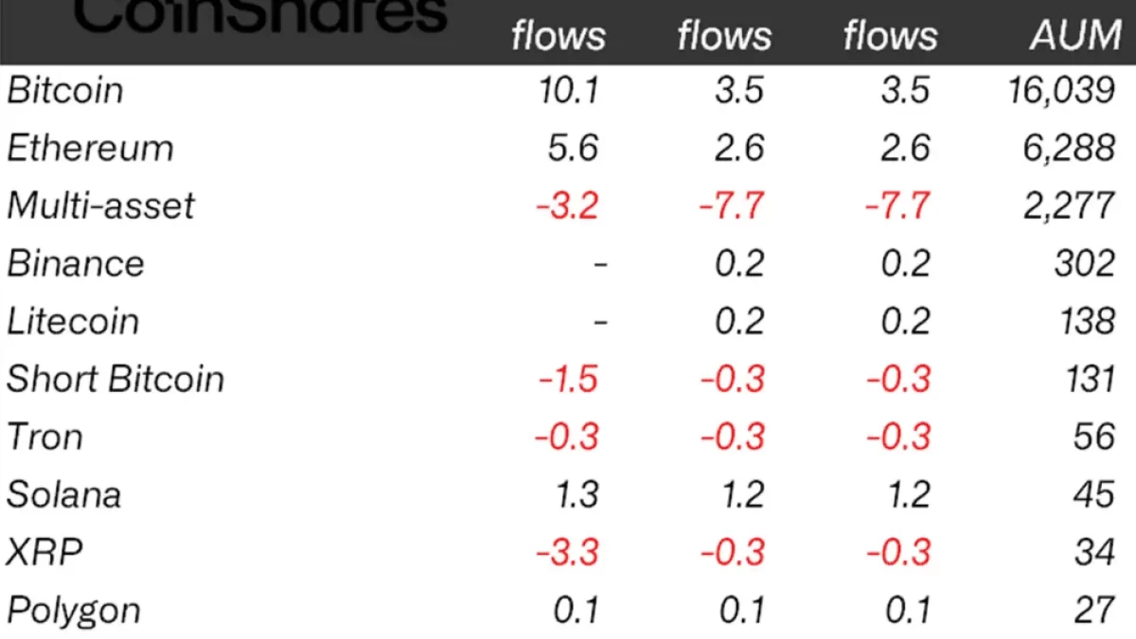
Task: Click the CoinShares logo
Action: [259, 15]
